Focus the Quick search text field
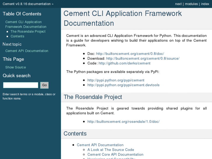This screenshot has height=159, width=212. pyautogui.click(x=21, y=85)
